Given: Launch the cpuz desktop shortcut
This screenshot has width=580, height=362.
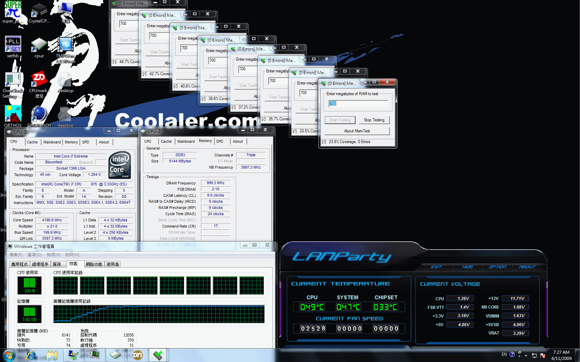Looking at the screenshot, I should pos(39,47).
